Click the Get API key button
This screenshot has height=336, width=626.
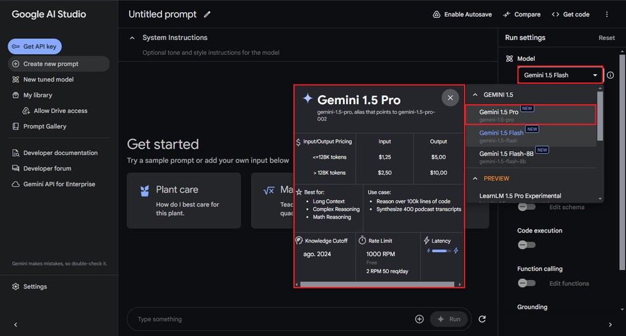[x=35, y=46]
